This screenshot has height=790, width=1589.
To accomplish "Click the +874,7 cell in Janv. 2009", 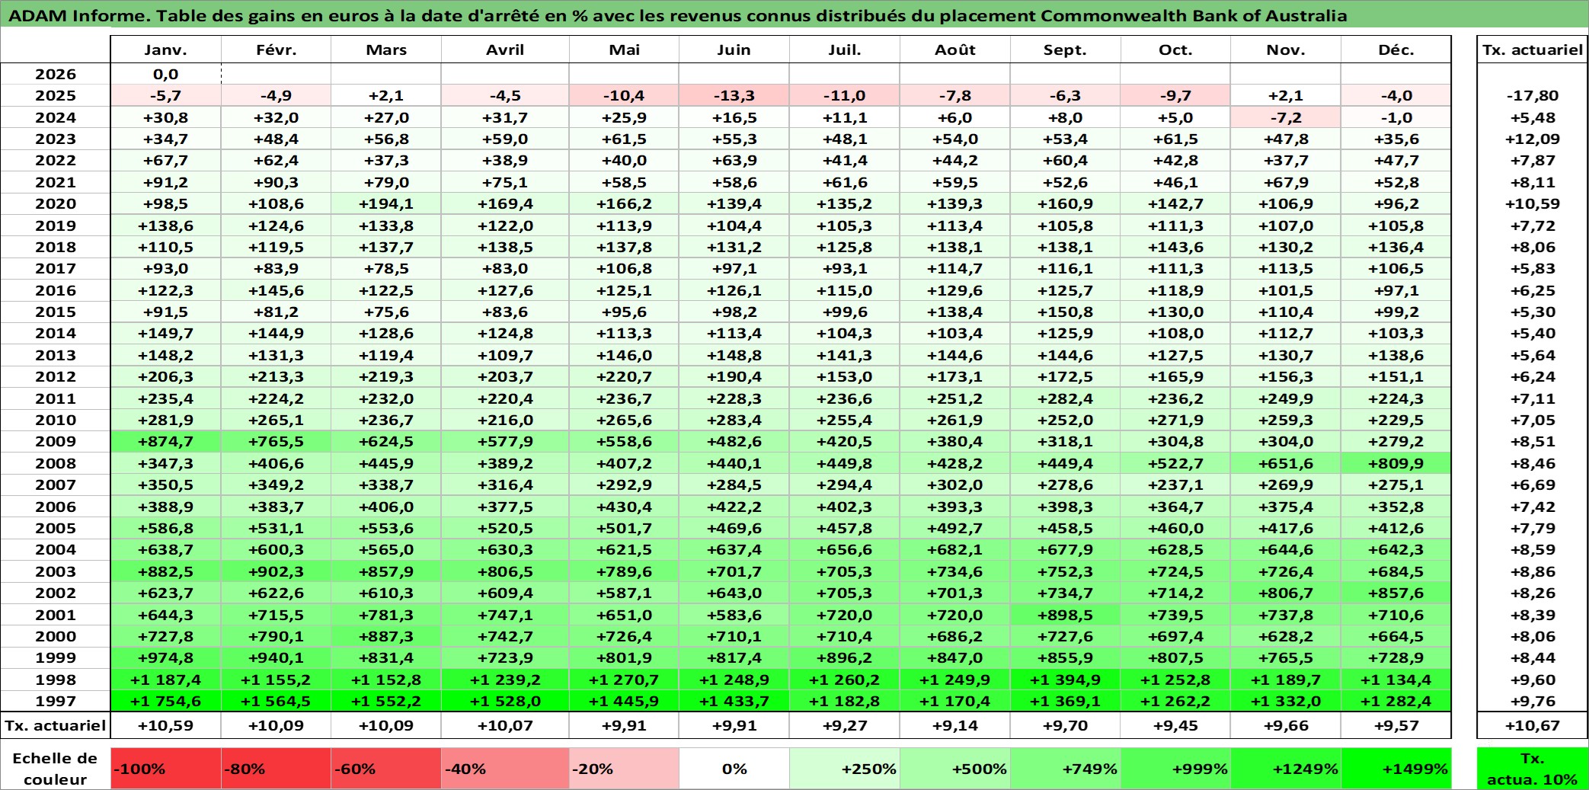I will click(x=166, y=441).
